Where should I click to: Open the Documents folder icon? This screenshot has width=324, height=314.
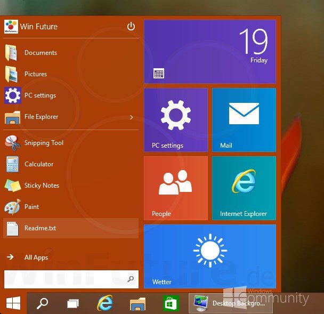(11, 53)
